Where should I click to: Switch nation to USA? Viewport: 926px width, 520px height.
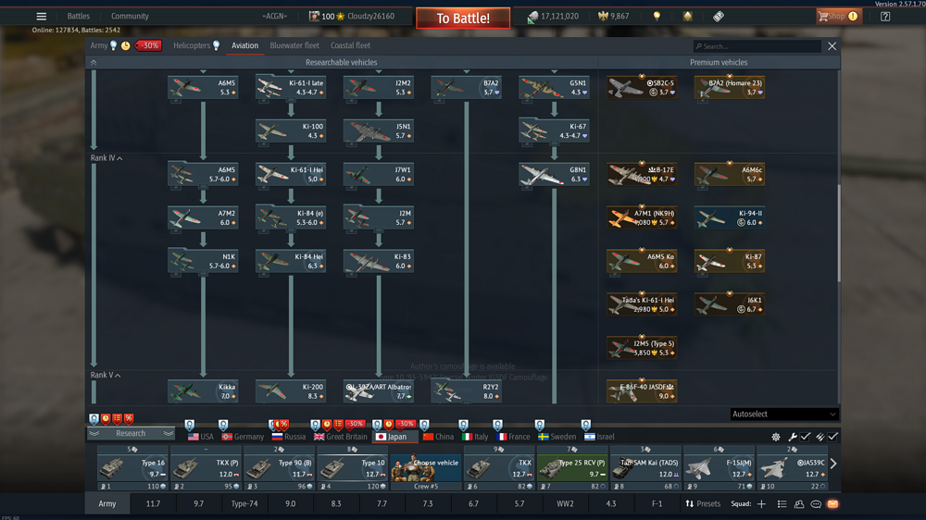click(201, 437)
